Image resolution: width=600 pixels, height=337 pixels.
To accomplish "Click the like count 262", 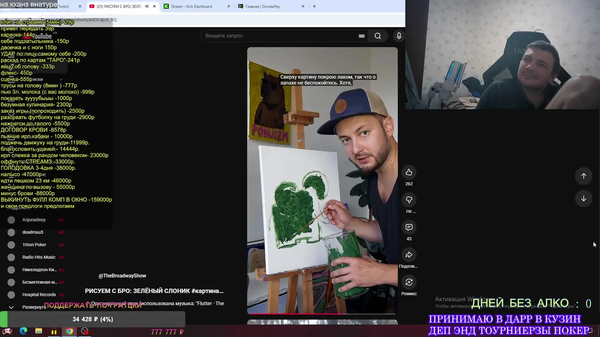I will click(x=409, y=184).
